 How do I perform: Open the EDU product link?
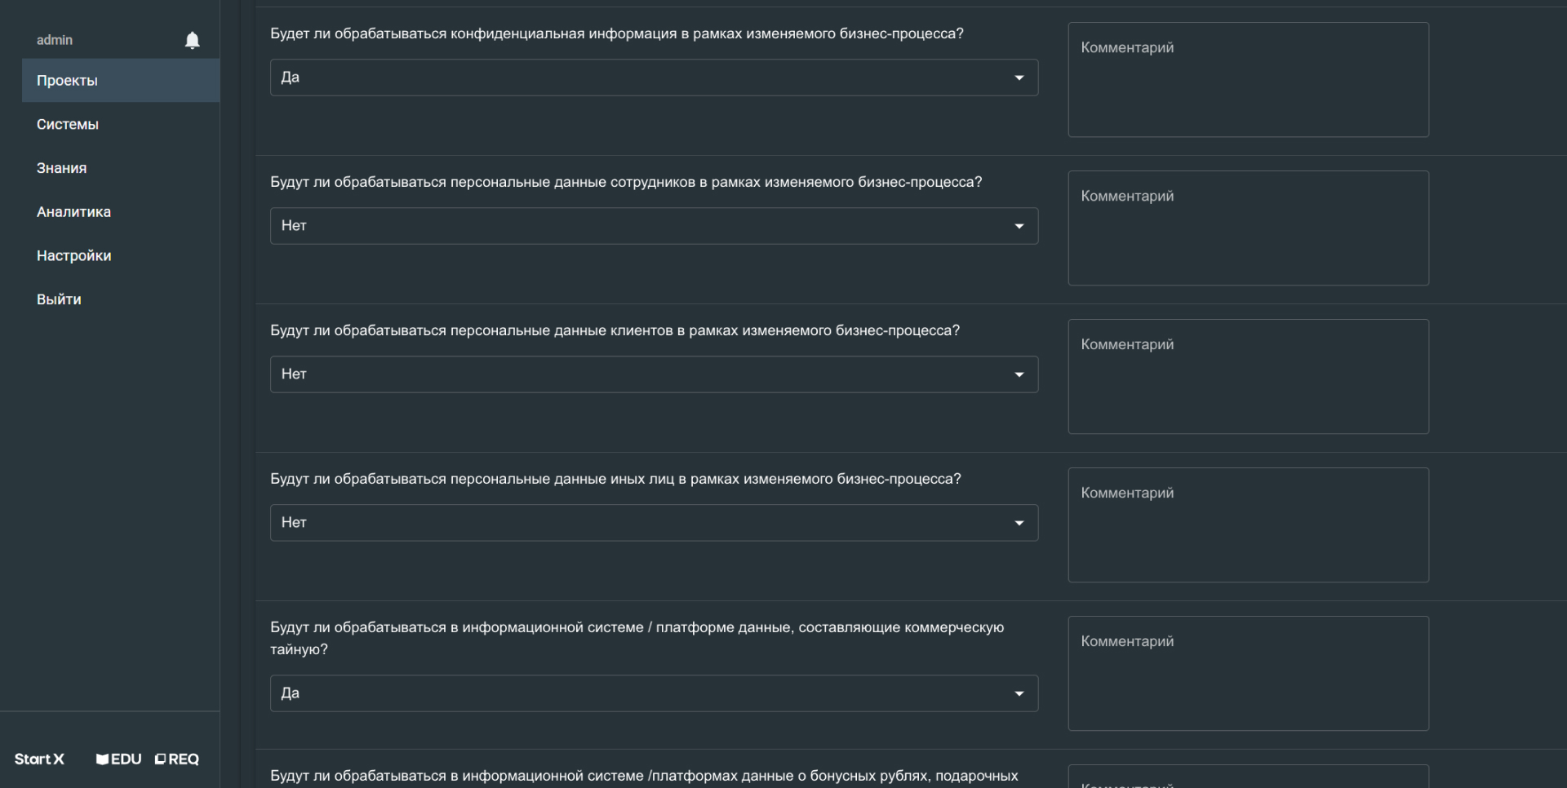119,759
